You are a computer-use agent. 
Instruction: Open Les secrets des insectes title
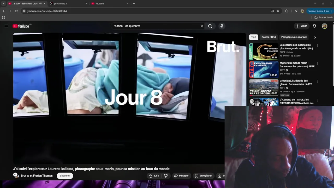click(297, 47)
